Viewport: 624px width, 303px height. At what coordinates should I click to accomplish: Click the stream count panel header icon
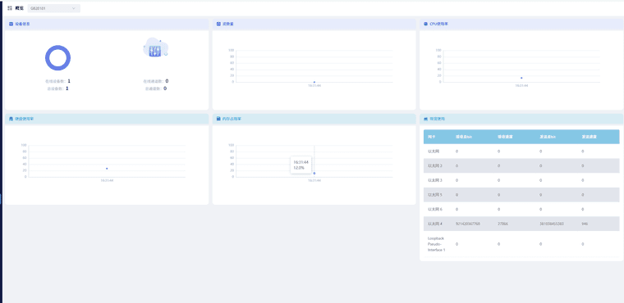[218, 24]
